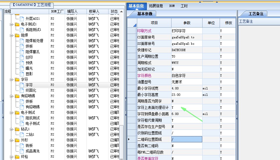Image resolution: width=280 pixels, height=160 pixels.
Task: Click 字符到焊盘最小距离 value 6.00
Action: coord(175,114)
